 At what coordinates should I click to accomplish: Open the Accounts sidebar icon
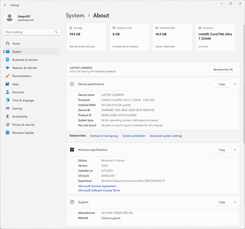8,92
